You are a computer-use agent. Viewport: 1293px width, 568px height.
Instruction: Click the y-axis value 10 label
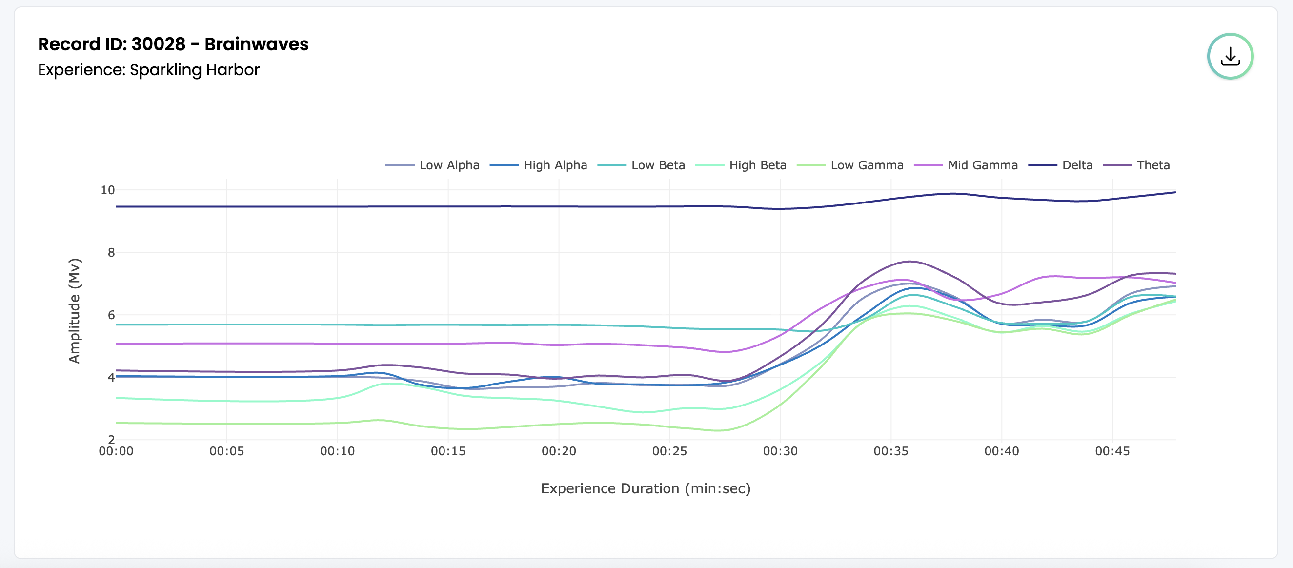107,190
